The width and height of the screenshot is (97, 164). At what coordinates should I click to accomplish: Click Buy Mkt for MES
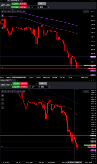[x=15, y=4]
